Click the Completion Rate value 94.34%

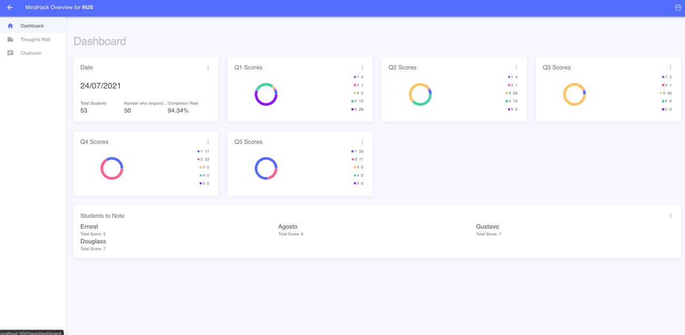click(178, 111)
